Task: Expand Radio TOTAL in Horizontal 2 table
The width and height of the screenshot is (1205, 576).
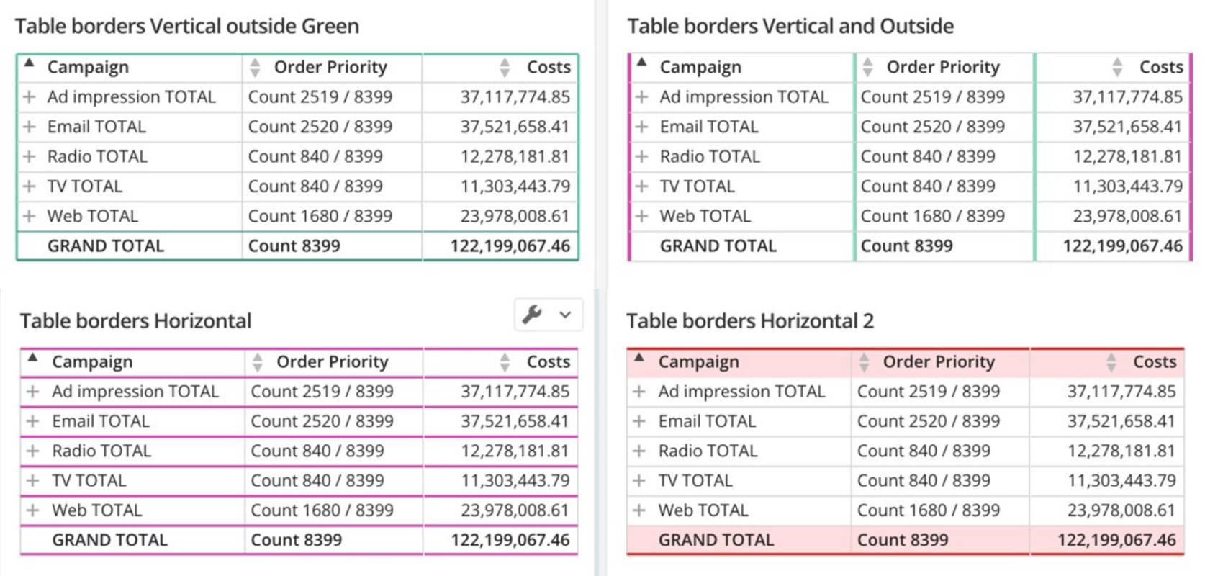Action: (638, 451)
